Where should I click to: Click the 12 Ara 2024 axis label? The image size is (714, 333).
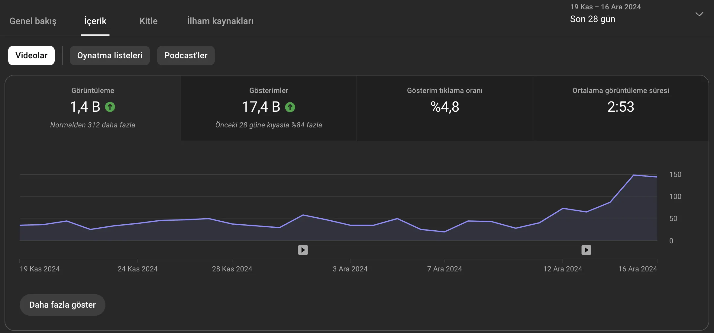pos(563,269)
